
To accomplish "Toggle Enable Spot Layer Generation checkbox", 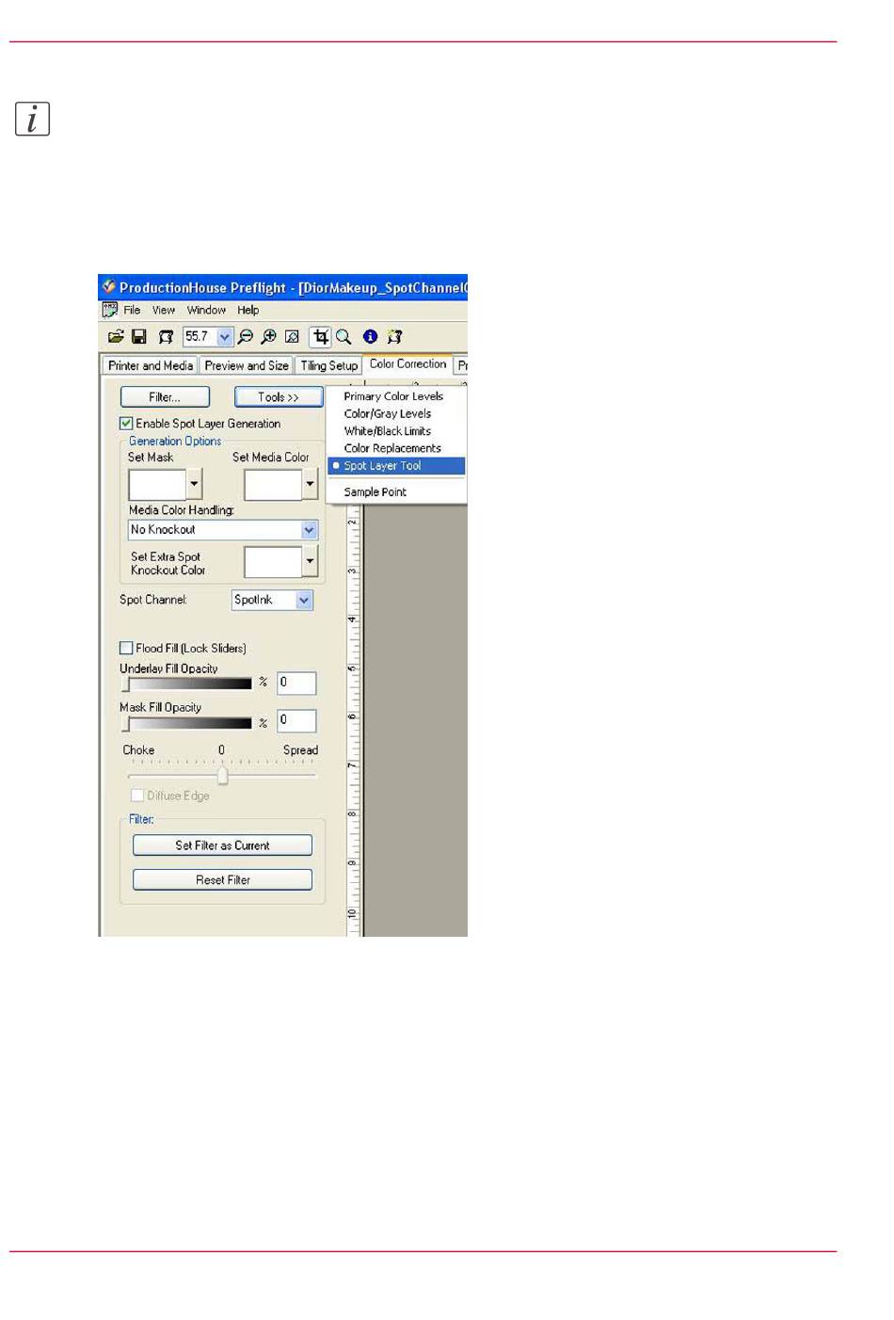I will pos(126,424).
